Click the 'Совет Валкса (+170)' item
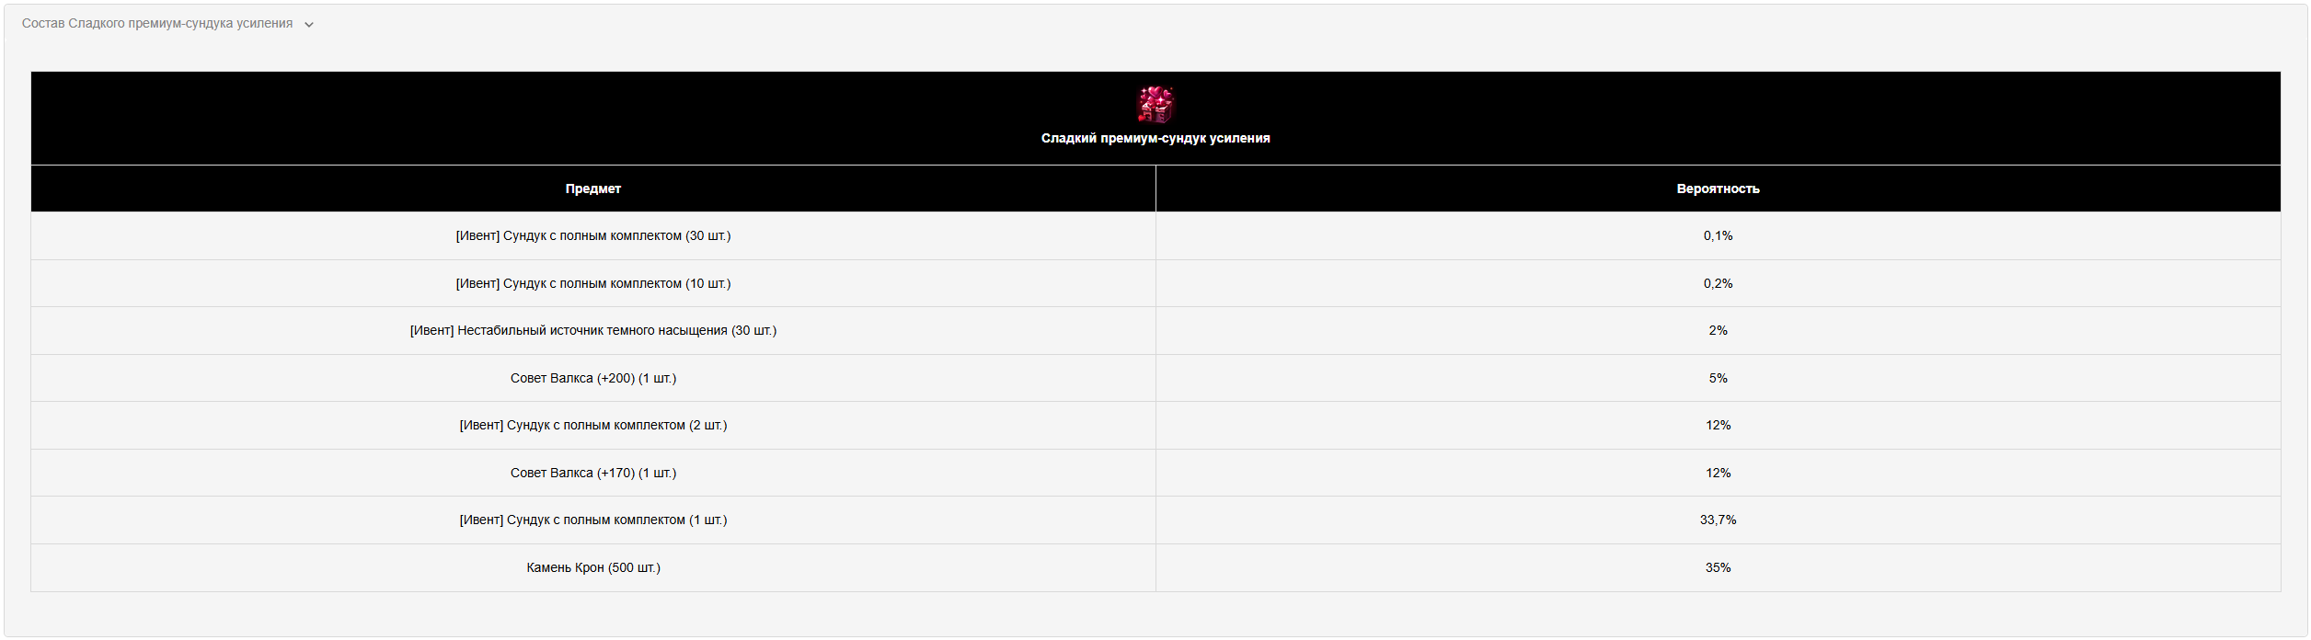The height and width of the screenshot is (640, 2311). pos(592,473)
